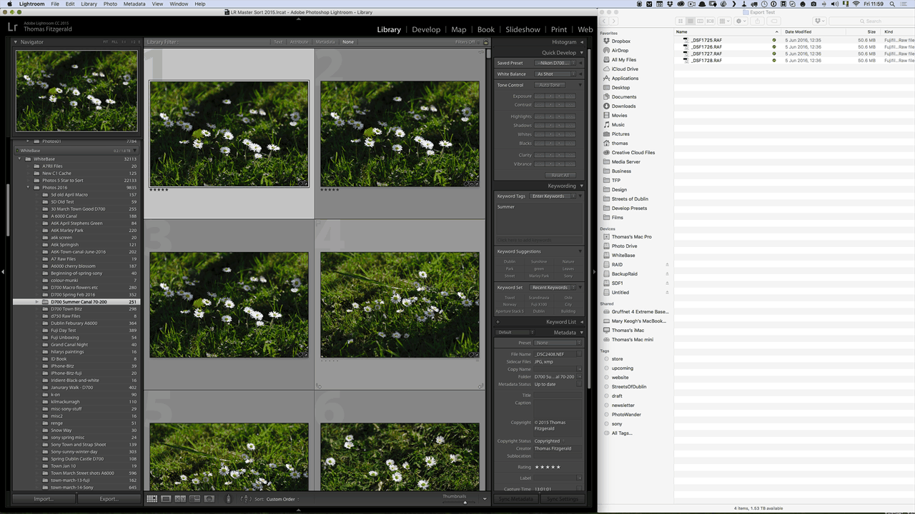Click the Sync Settings button

point(563,499)
